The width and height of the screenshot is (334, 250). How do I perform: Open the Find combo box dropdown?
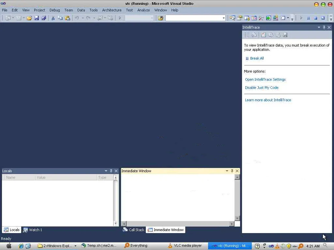[224, 18]
